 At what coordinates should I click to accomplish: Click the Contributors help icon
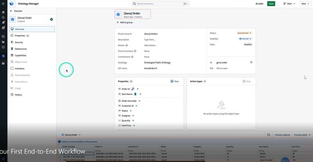click(x=132, y=57)
